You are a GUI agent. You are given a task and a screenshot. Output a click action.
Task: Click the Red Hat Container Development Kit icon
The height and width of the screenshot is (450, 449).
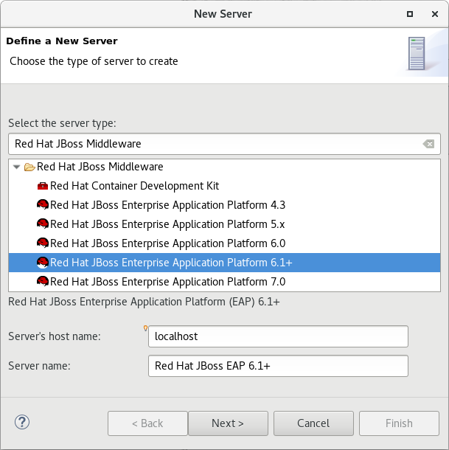[43, 186]
